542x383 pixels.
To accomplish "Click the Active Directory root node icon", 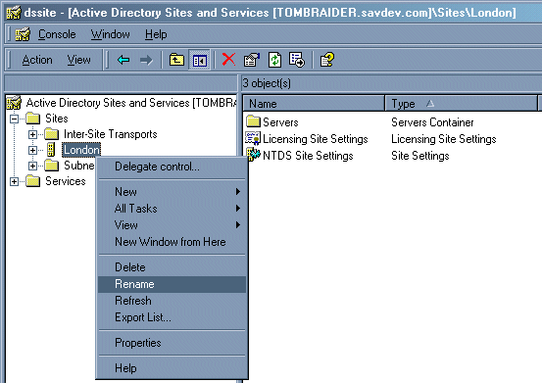I will coord(14,103).
